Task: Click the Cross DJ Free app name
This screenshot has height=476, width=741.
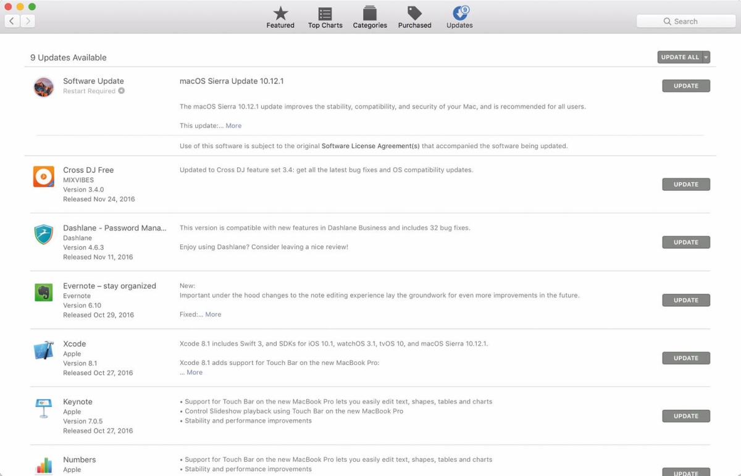Action: pos(88,170)
